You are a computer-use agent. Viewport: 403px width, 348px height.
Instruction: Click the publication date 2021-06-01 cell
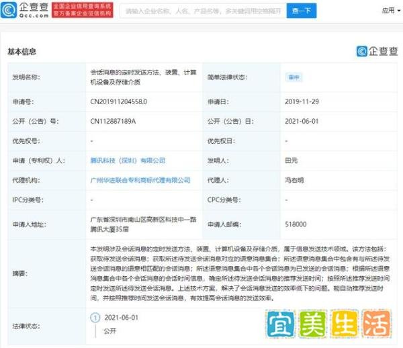pos(302,122)
